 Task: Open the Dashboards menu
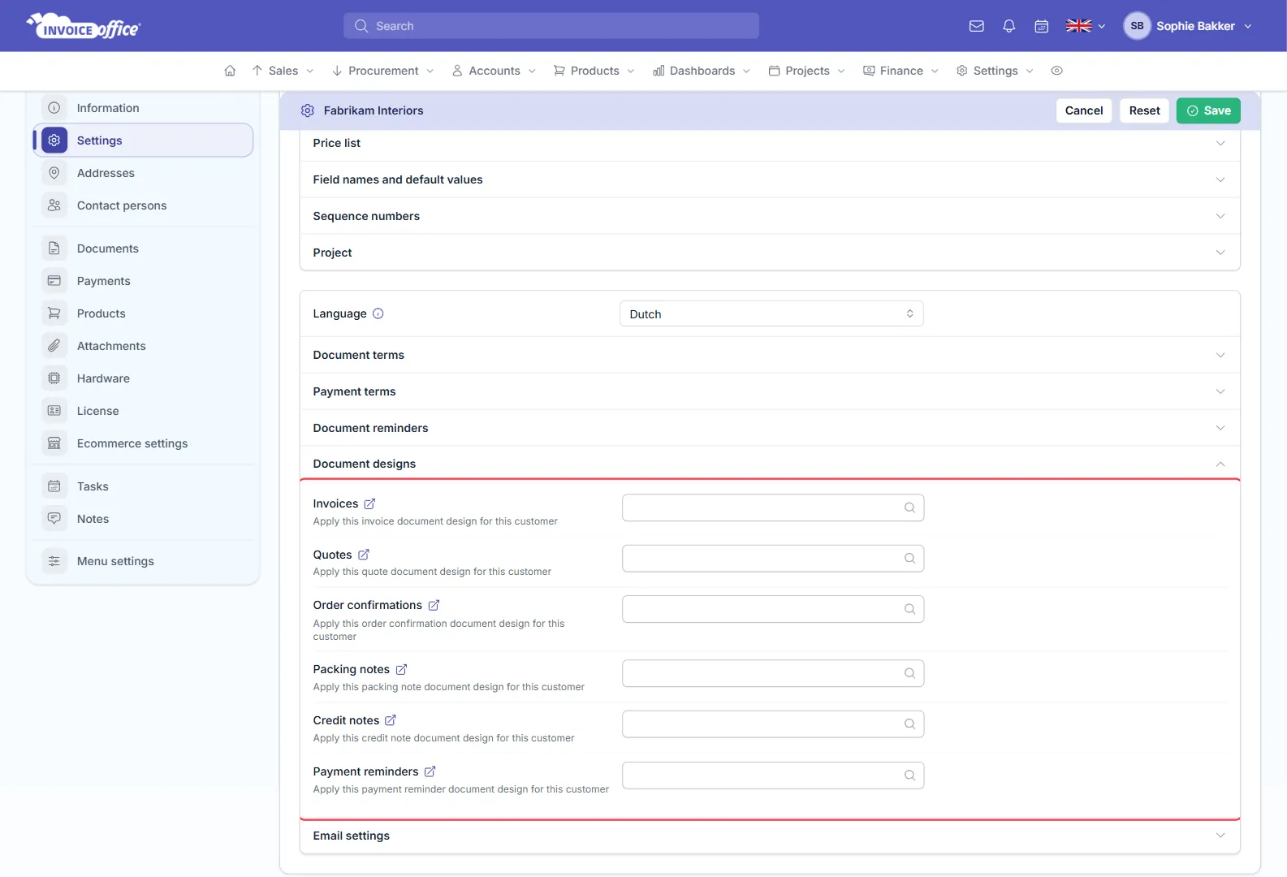click(702, 71)
